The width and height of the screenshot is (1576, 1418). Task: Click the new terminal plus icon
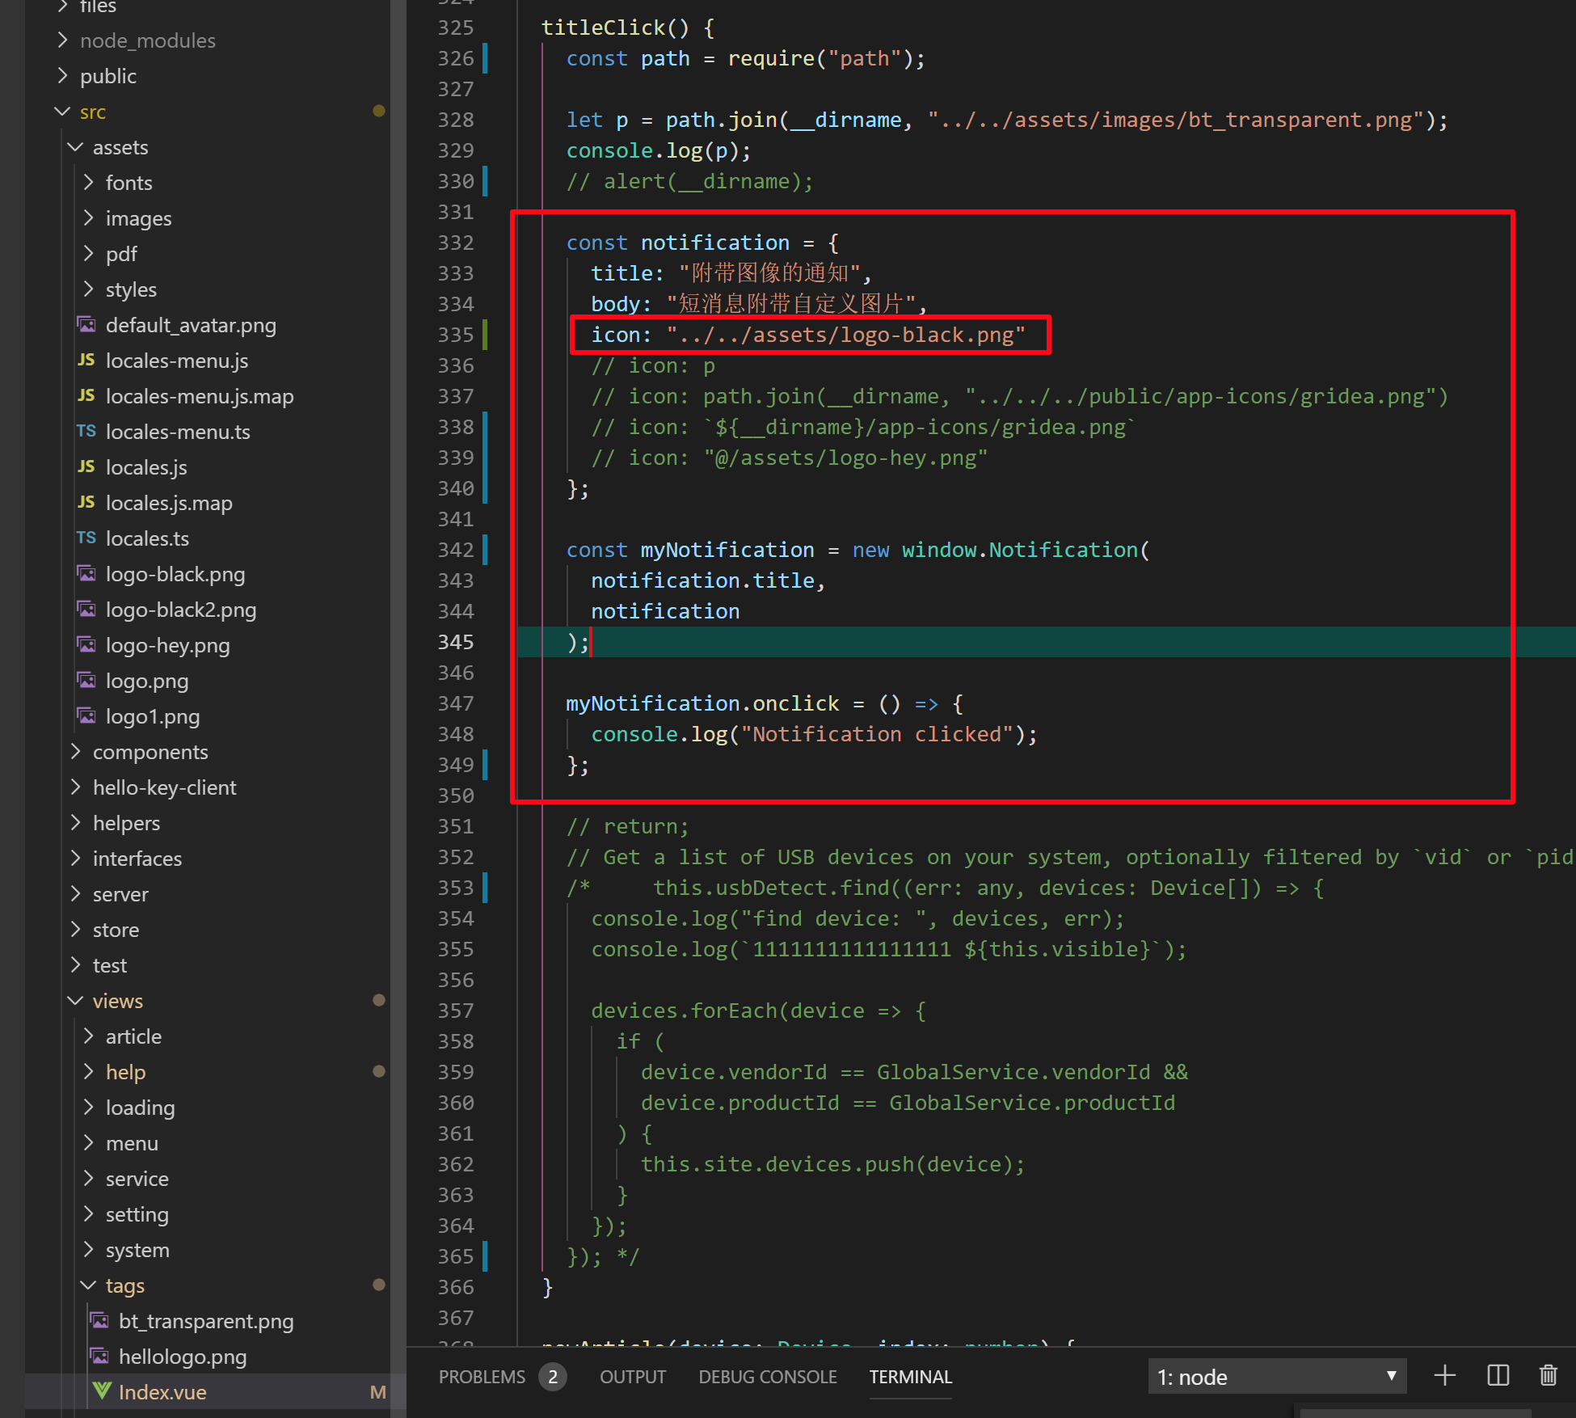1444,1374
